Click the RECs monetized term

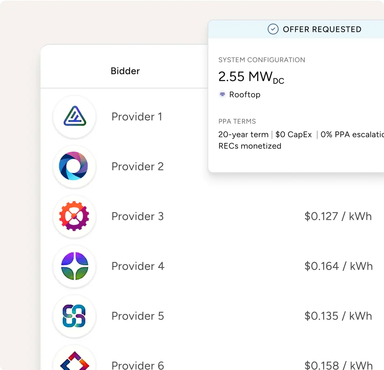250,146
